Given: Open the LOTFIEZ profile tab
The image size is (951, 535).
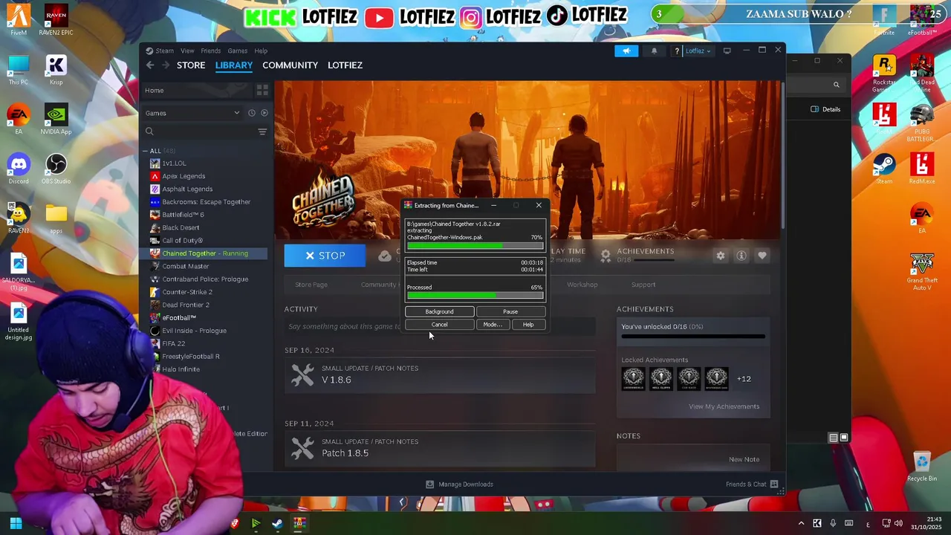Looking at the screenshot, I should (345, 65).
